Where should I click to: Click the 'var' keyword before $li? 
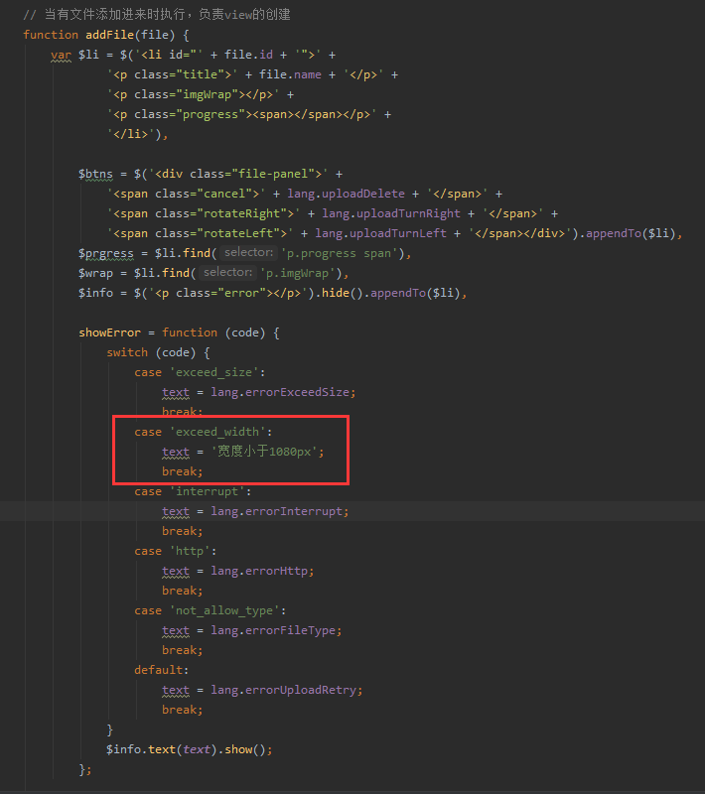pyautogui.click(x=61, y=55)
